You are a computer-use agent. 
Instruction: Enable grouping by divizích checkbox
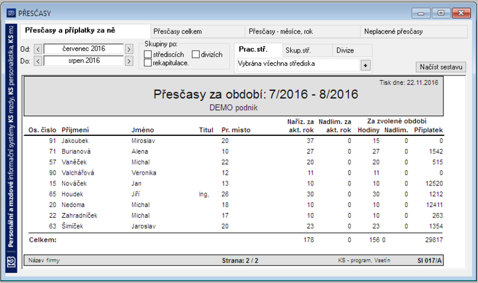point(196,54)
